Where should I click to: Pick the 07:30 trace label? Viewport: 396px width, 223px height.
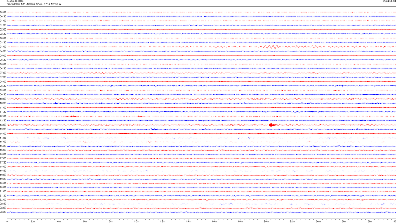[x=3, y=77]
